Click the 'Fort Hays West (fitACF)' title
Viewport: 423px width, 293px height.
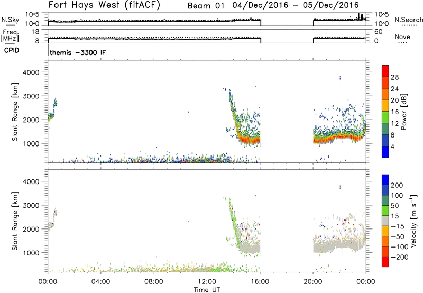tap(104, 5)
